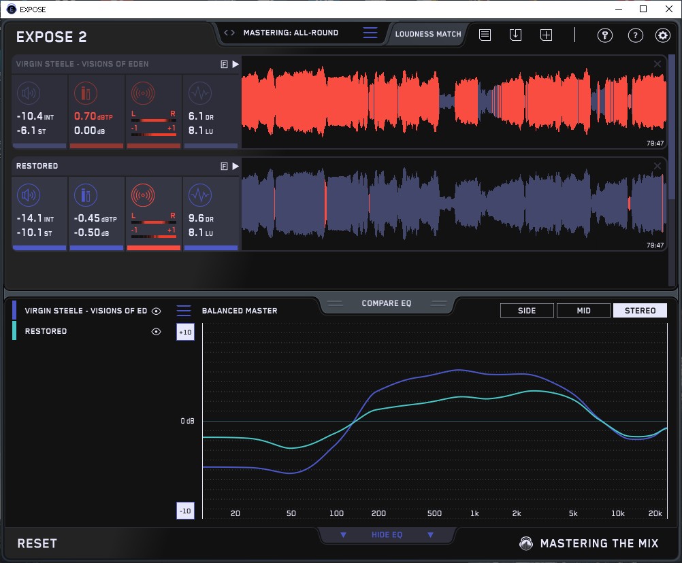Click the add track plus icon

tap(546, 35)
